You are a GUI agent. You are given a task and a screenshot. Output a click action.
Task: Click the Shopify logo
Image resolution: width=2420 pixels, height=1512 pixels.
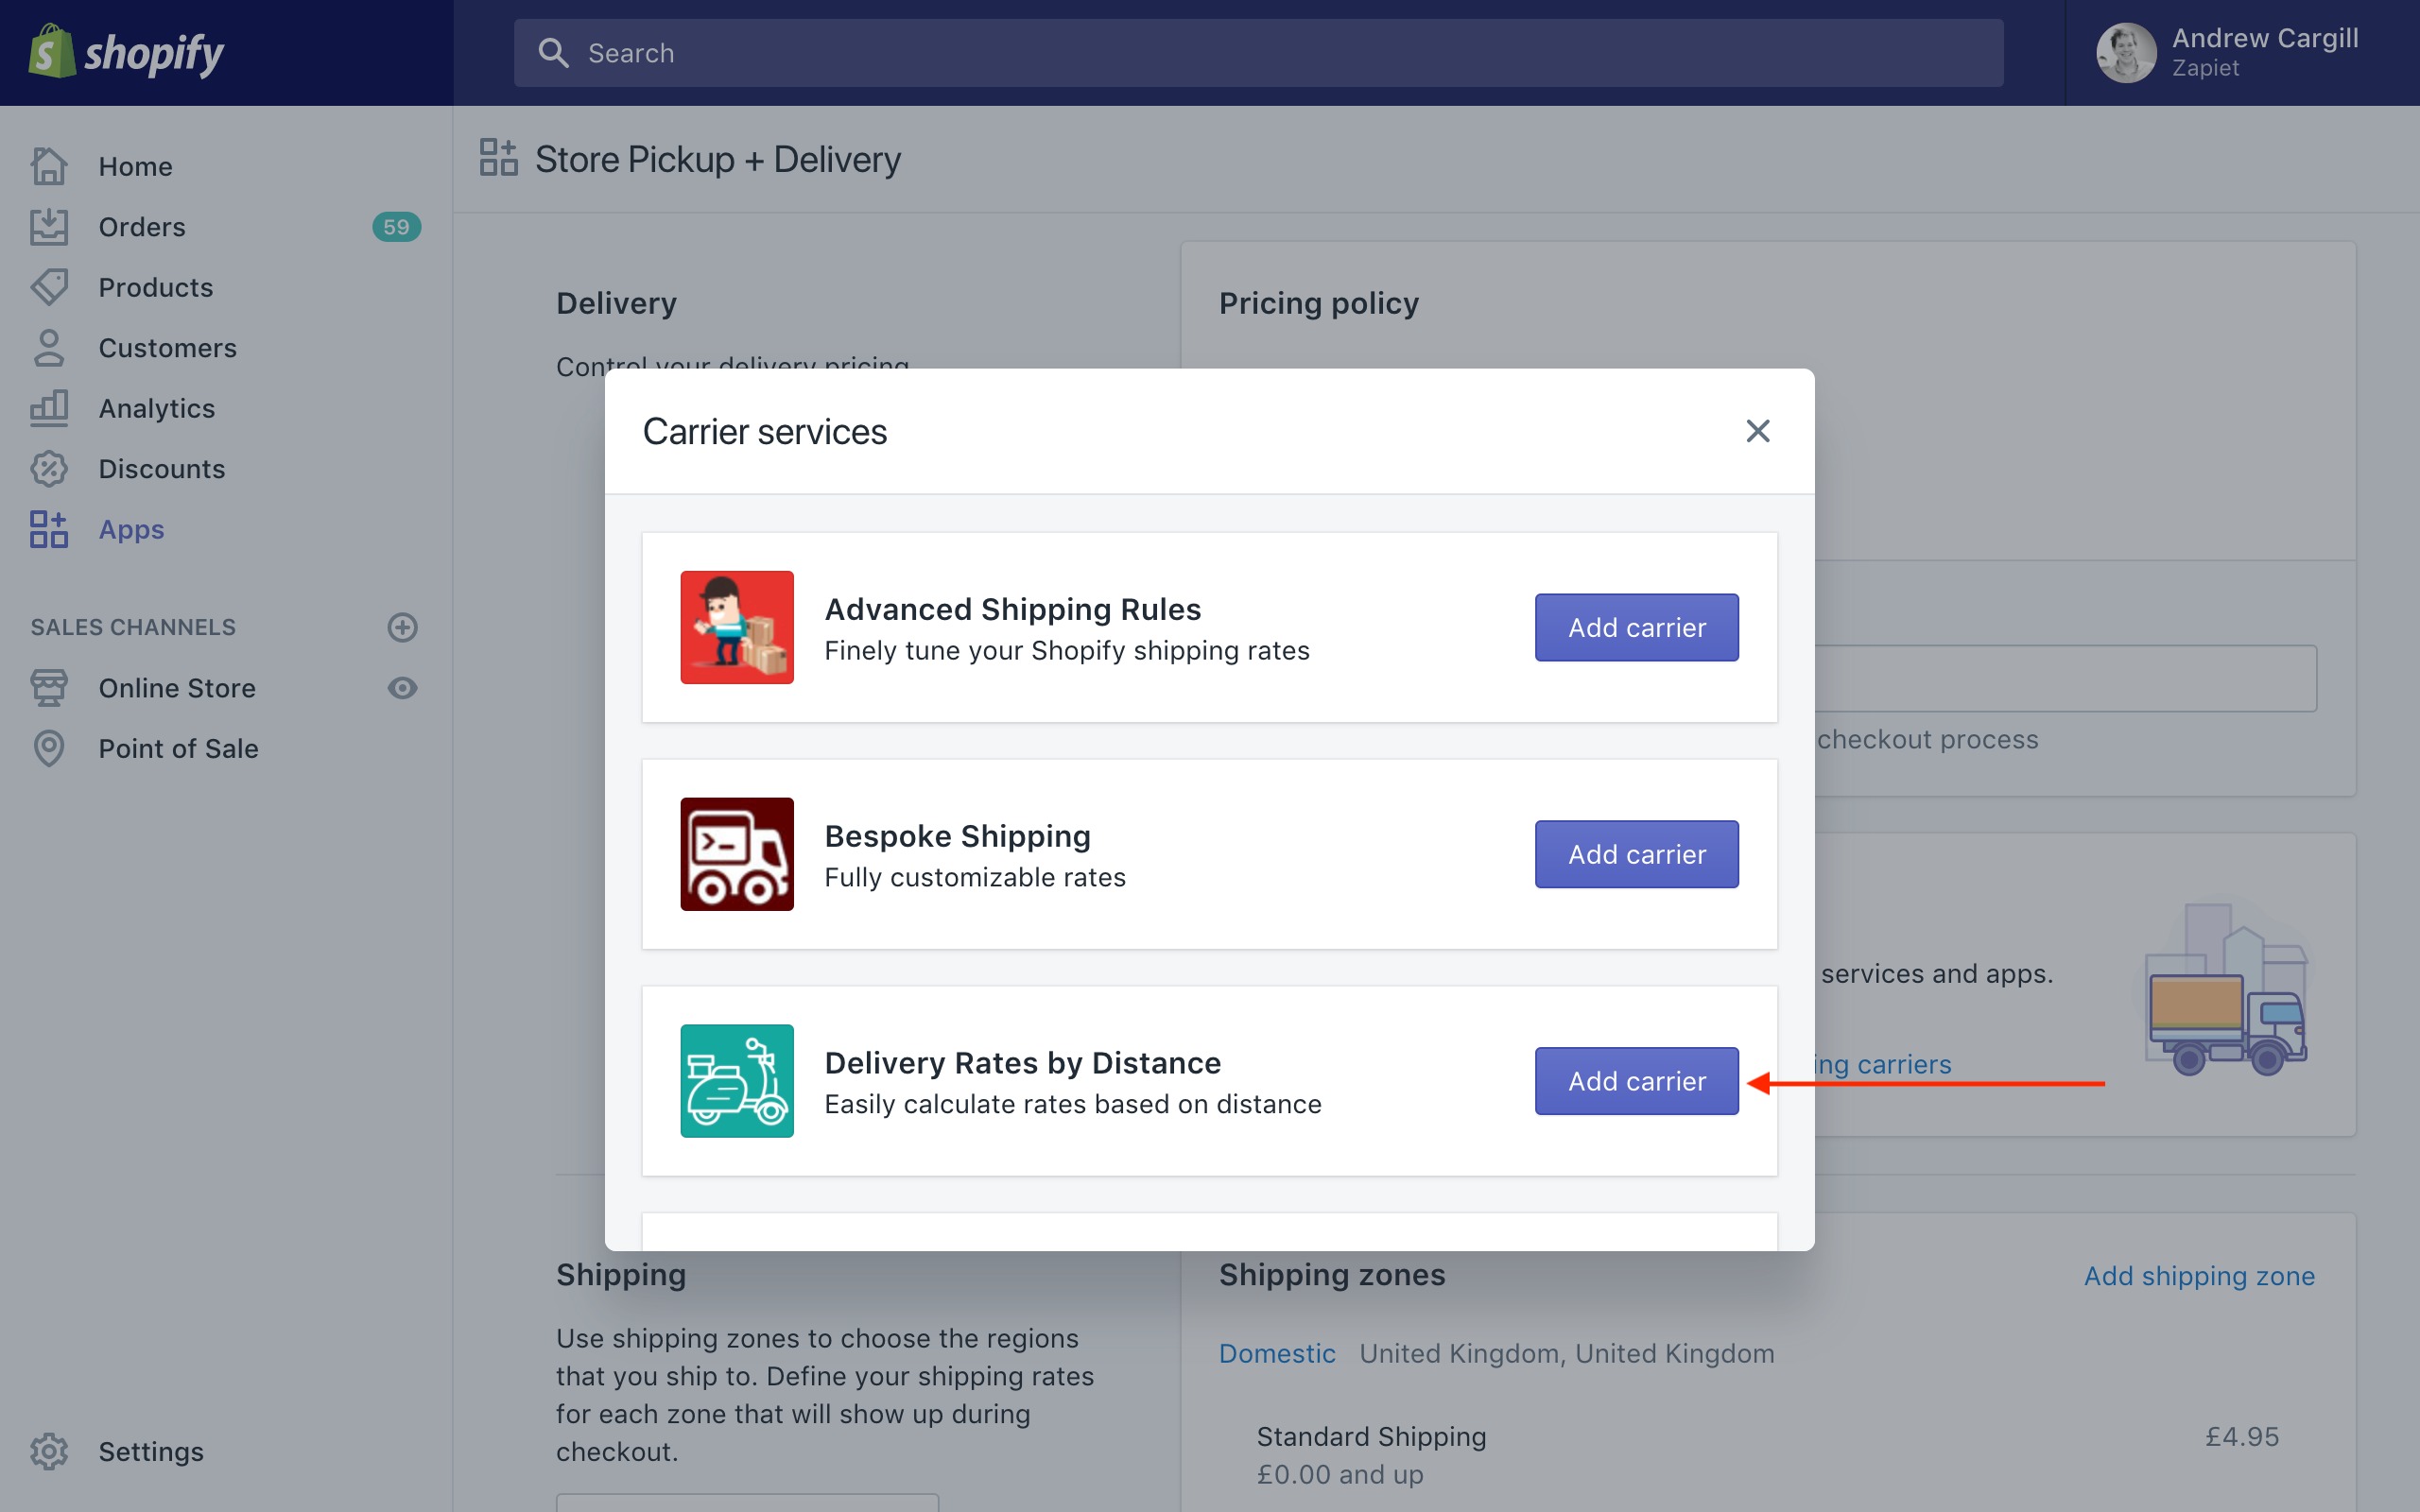pos(126,52)
